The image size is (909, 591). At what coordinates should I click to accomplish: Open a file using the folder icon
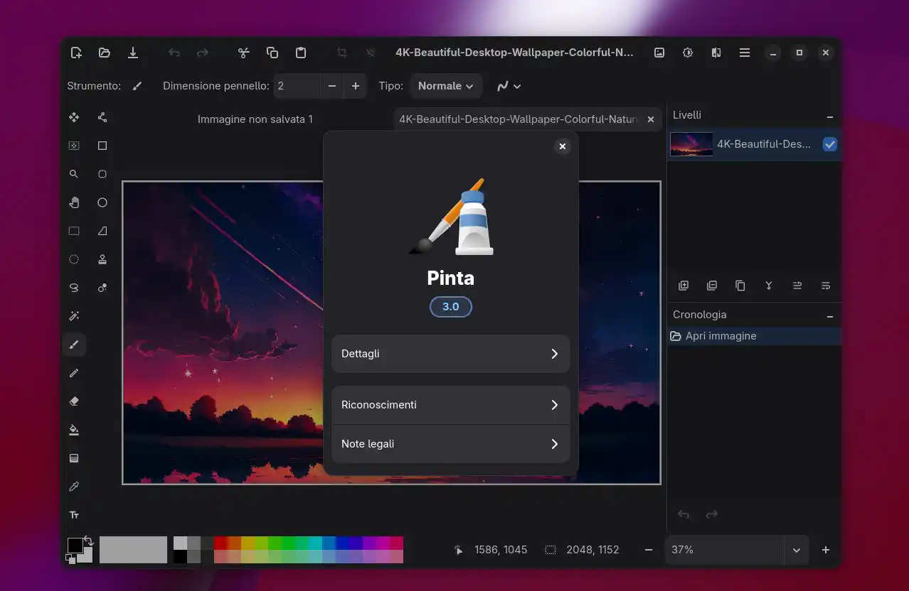click(x=105, y=53)
